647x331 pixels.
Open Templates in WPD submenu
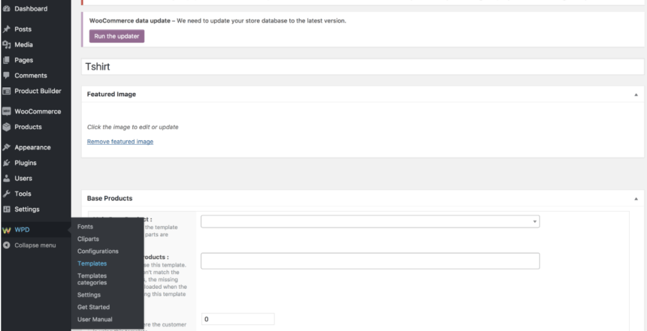92,263
